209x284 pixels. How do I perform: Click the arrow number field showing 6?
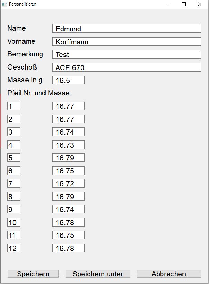click(x=13, y=171)
